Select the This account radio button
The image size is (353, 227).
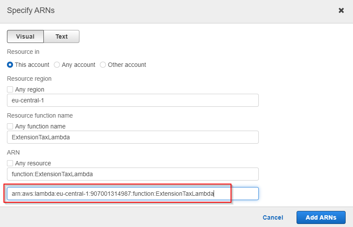10,65
